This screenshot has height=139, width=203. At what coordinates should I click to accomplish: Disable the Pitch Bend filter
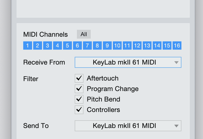coord(79,99)
